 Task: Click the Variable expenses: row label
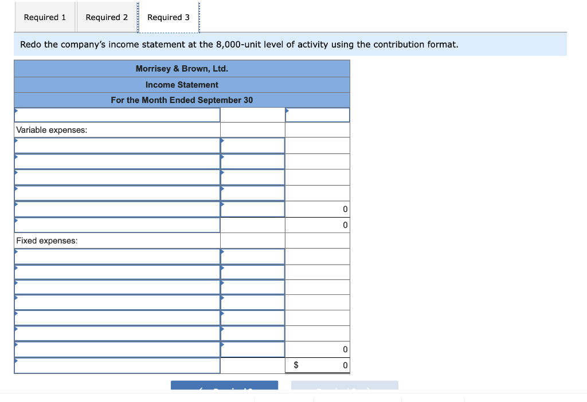(x=52, y=130)
